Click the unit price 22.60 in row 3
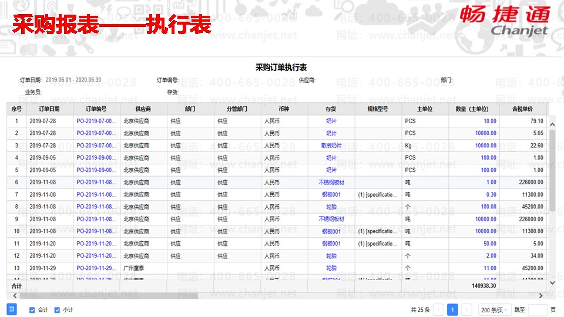 (536, 146)
